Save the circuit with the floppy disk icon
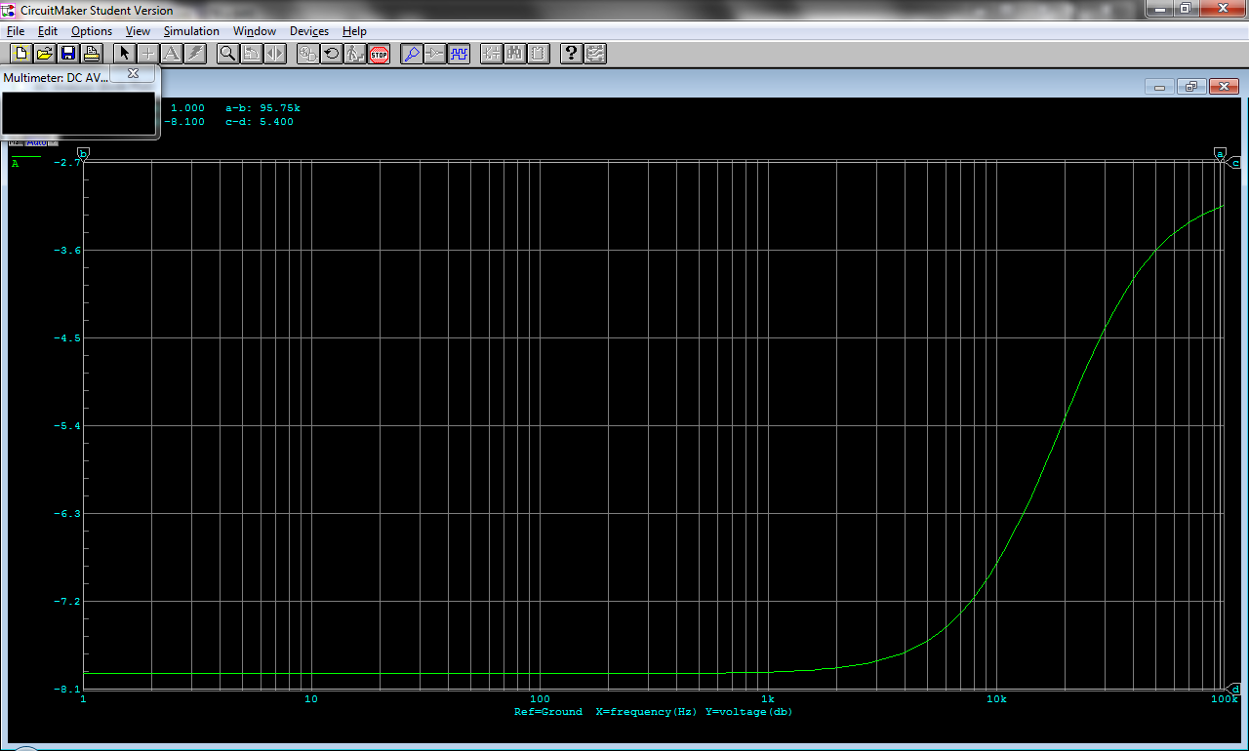The width and height of the screenshot is (1249, 751). pos(67,54)
